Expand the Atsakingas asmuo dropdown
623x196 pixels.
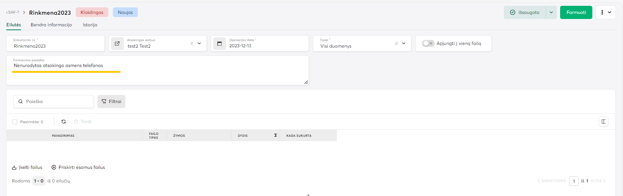point(200,43)
